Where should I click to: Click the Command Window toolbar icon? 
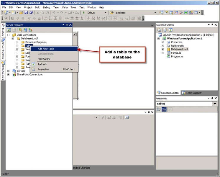pos(196,13)
